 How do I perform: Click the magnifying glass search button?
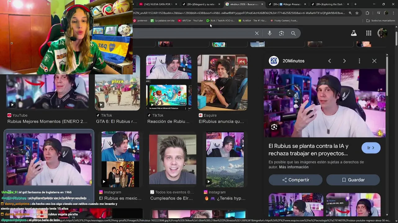click(293, 33)
